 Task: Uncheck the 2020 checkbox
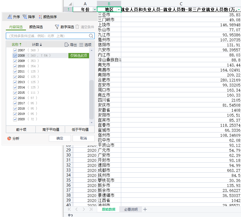[x=15, y=119]
